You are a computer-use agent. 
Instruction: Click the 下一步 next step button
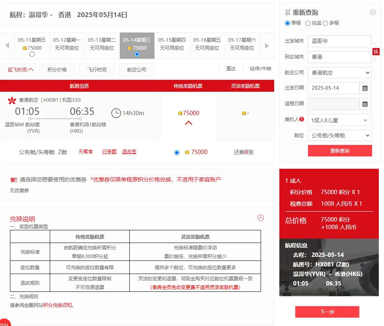(x=326, y=312)
